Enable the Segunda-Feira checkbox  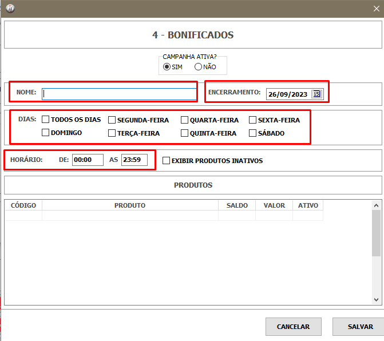tap(112, 120)
